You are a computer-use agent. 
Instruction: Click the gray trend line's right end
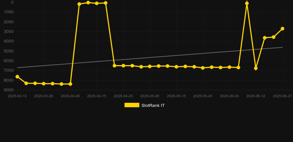[x=282, y=47]
